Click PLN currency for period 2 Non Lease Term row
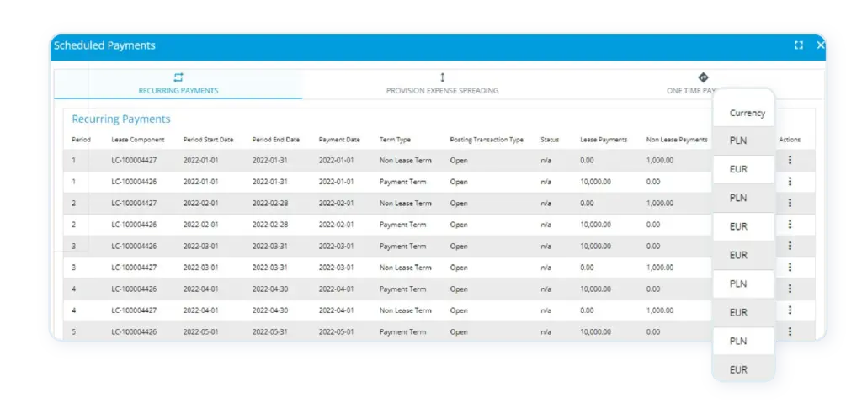 [x=737, y=198]
